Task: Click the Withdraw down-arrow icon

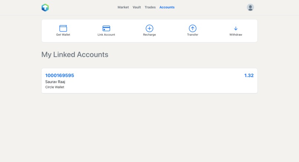Action: (236, 28)
